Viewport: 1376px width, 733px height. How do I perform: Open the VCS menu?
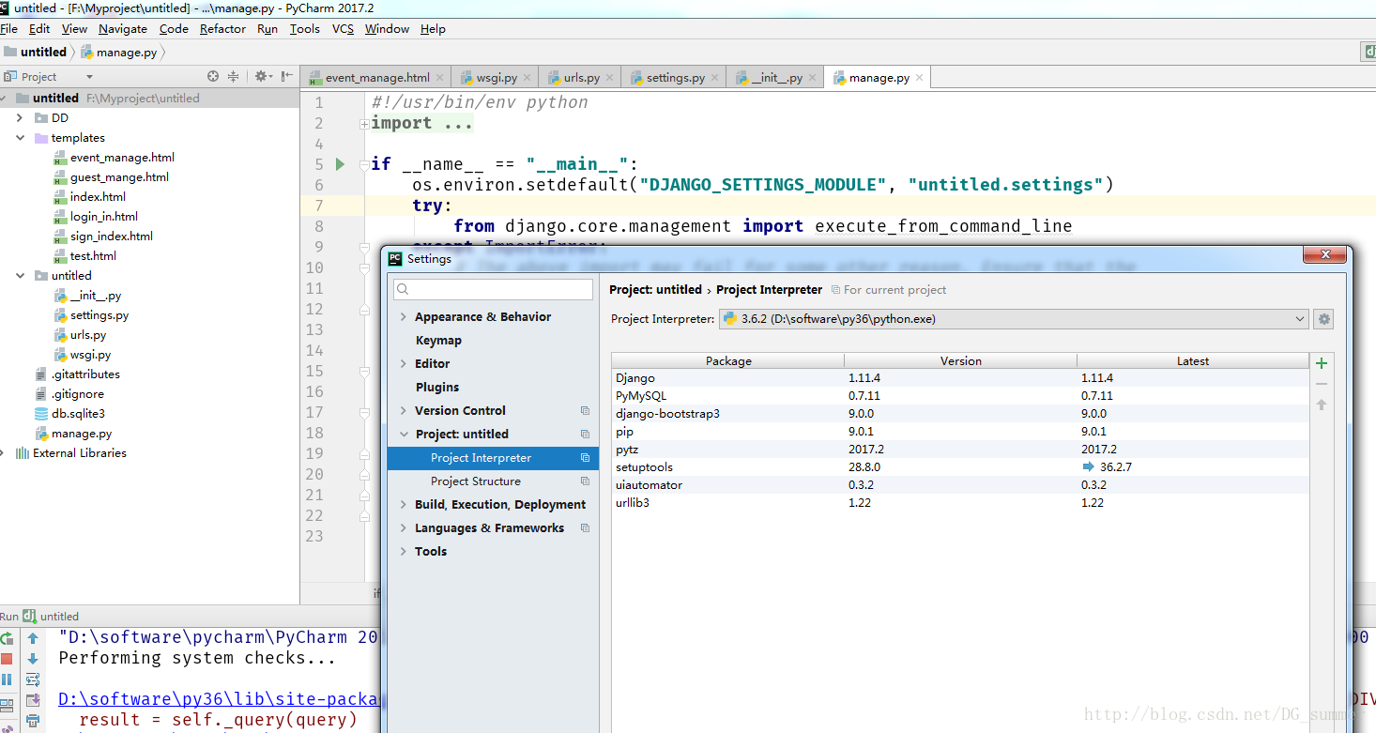point(343,29)
